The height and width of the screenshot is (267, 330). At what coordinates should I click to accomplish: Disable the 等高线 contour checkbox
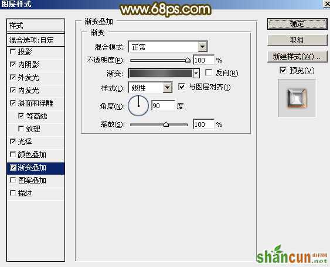[x=21, y=116]
